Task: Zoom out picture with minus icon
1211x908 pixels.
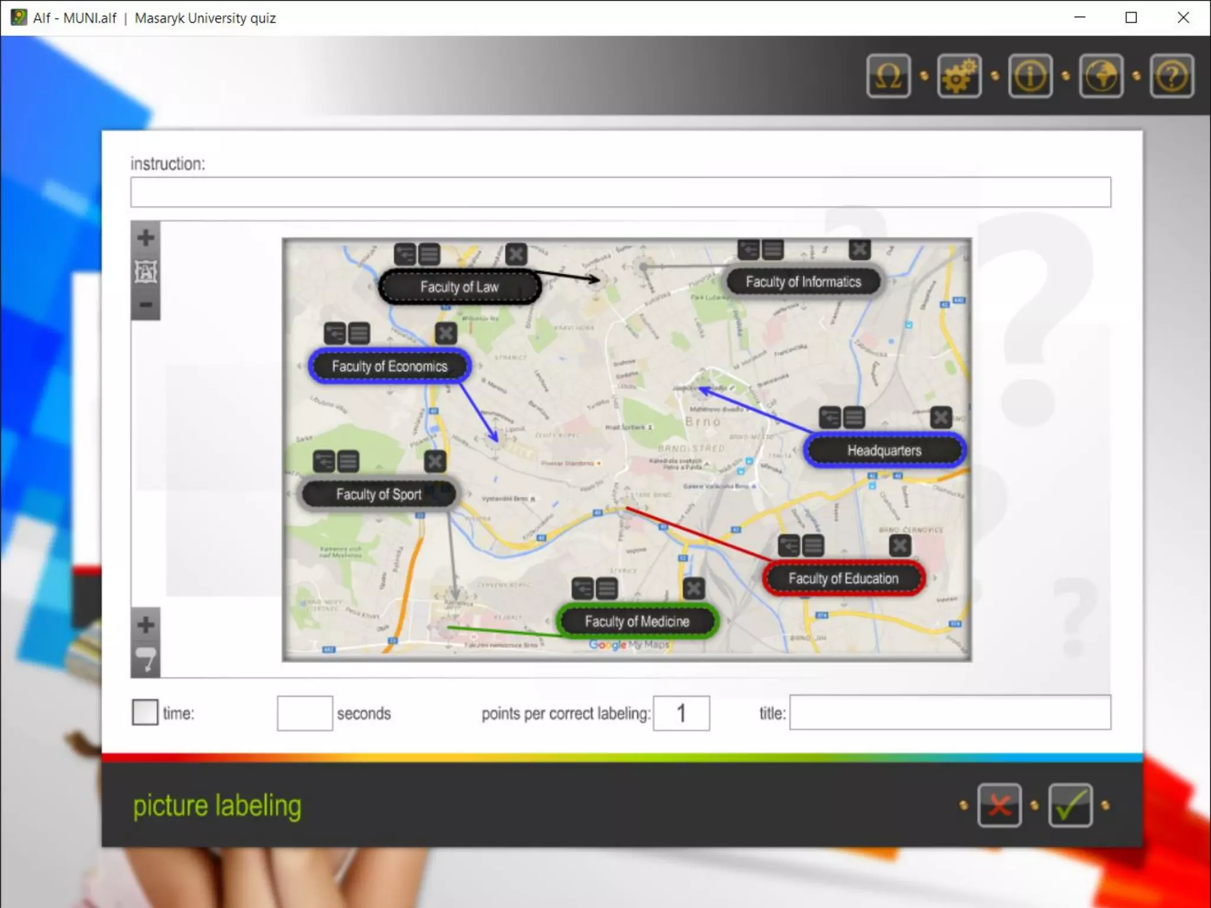Action: coord(145,305)
